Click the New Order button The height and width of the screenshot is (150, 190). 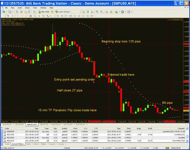click(x=44, y=12)
